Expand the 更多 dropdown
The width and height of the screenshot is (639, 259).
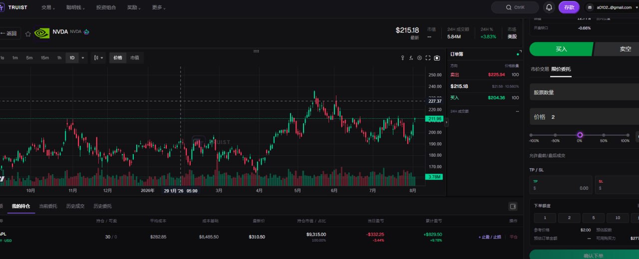(x=159, y=7)
